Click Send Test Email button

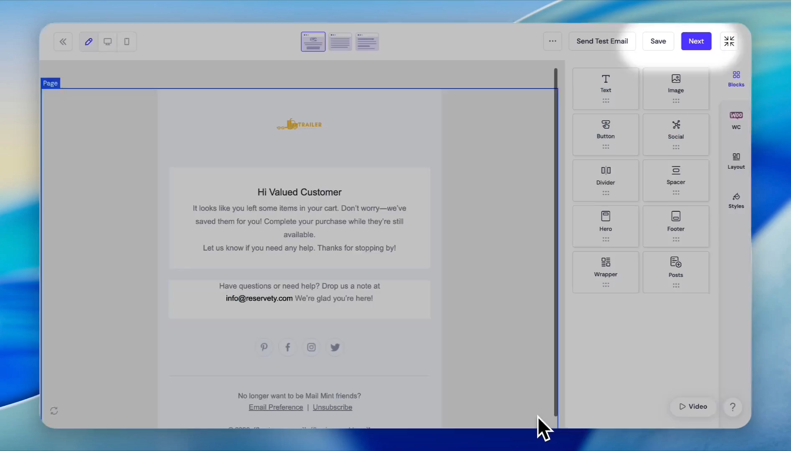coord(602,41)
